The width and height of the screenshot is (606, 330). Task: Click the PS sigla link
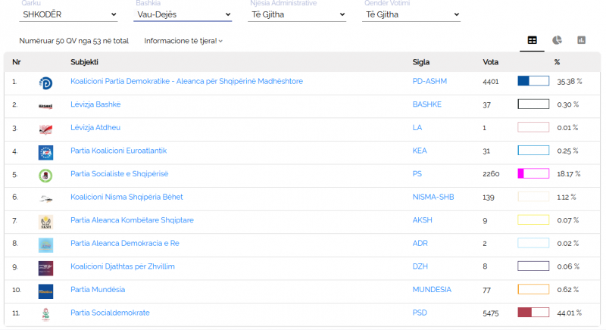click(x=417, y=174)
